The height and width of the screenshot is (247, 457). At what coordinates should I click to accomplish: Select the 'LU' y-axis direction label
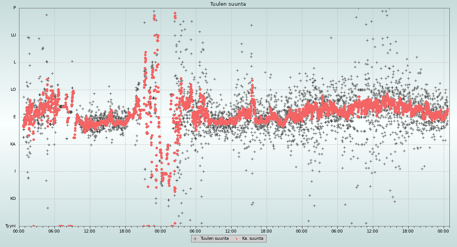pos(13,35)
